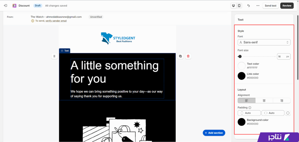The height and width of the screenshot is (142, 299).
Task: Click the Text section label tab
Action: click(65, 51)
